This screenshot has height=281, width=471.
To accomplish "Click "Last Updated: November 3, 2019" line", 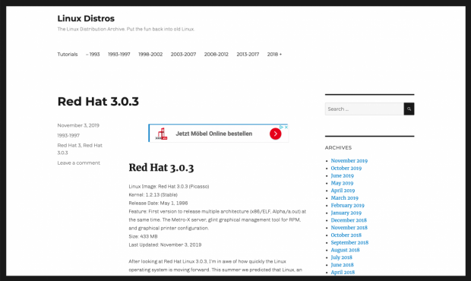I will [x=165, y=245].
